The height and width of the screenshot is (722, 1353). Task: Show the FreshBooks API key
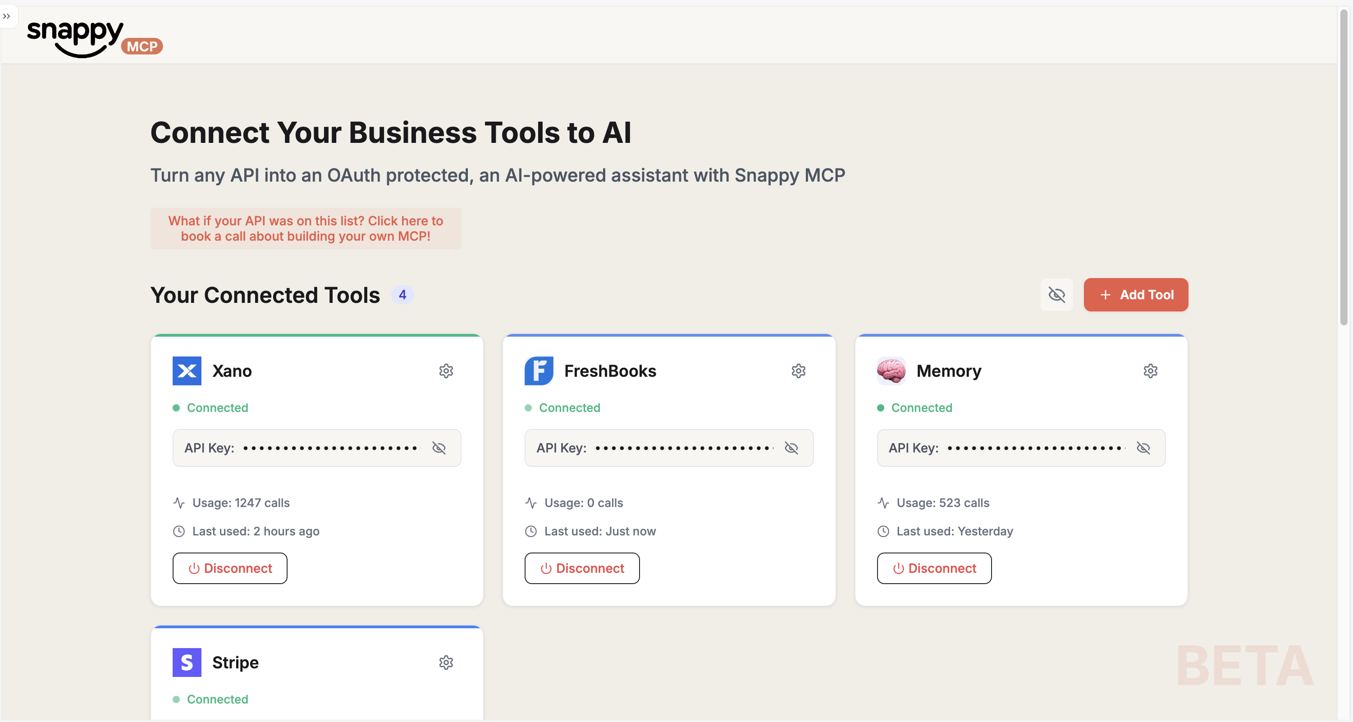(x=791, y=448)
